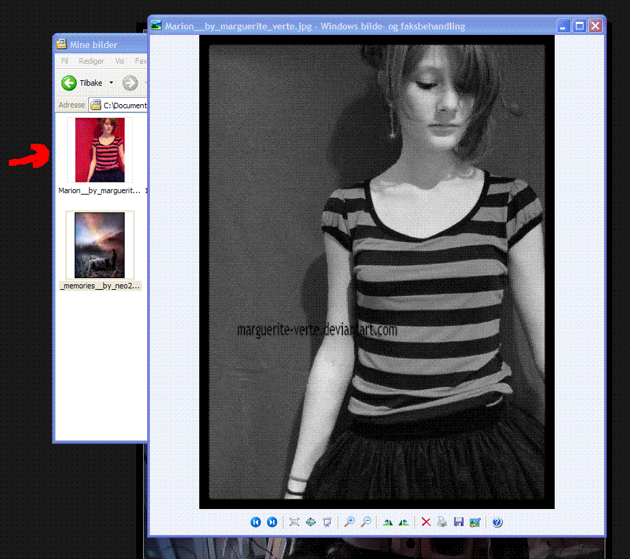Select the _memories_by_neo2 thumbnail
This screenshot has height=559, width=630.
pyautogui.click(x=100, y=245)
